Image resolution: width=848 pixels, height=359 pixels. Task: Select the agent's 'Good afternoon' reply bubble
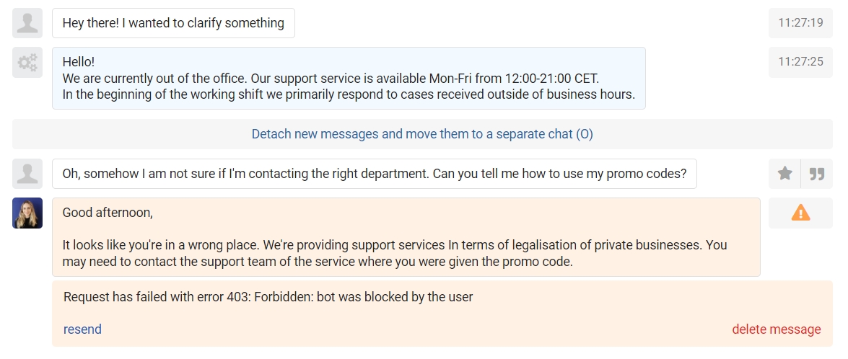(406, 237)
